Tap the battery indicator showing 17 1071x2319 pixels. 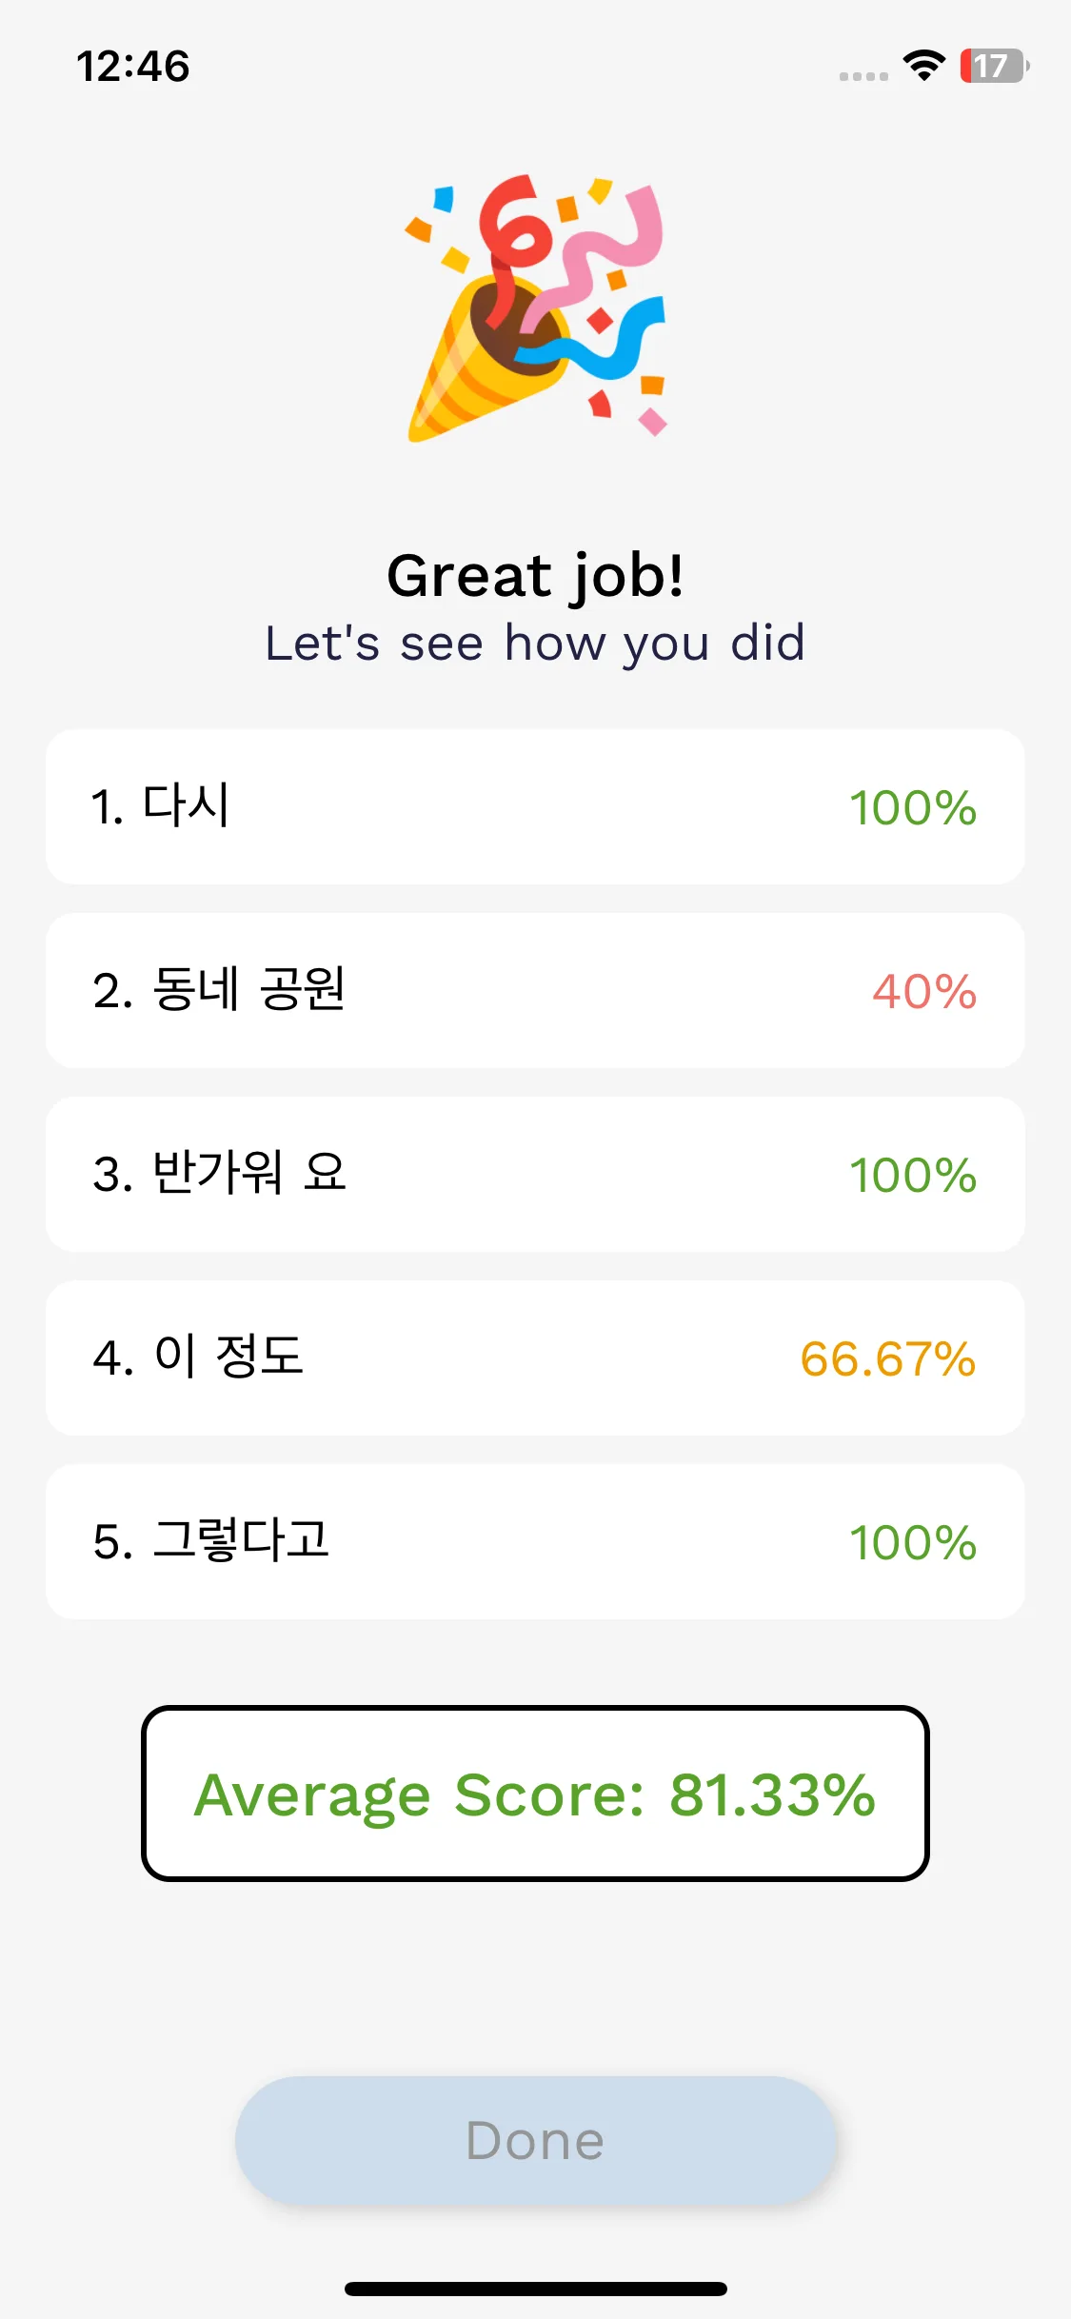[x=995, y=66]
